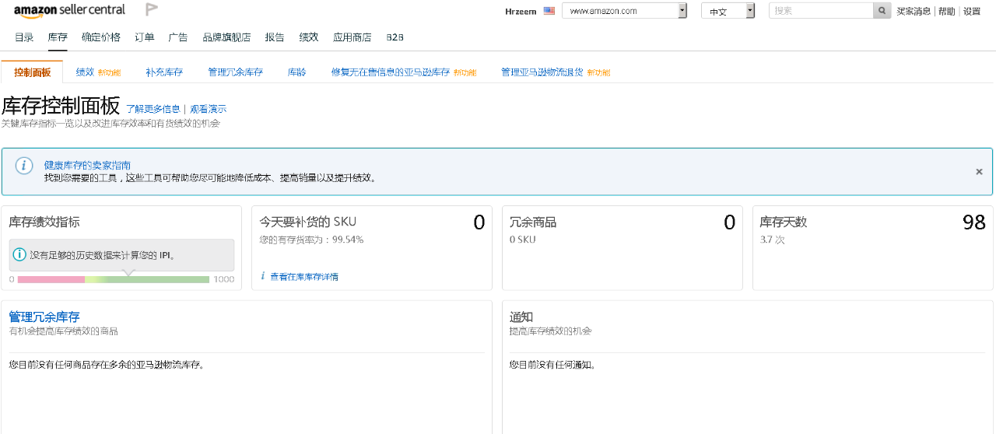Click the info icon beside IPI message
Screen dimensions: 996x434
point(20,254)
